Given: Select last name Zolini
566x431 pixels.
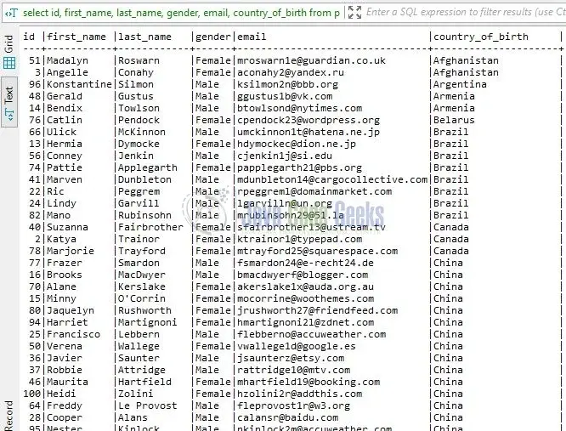Looking at the screenshot, I should point(136,394).
